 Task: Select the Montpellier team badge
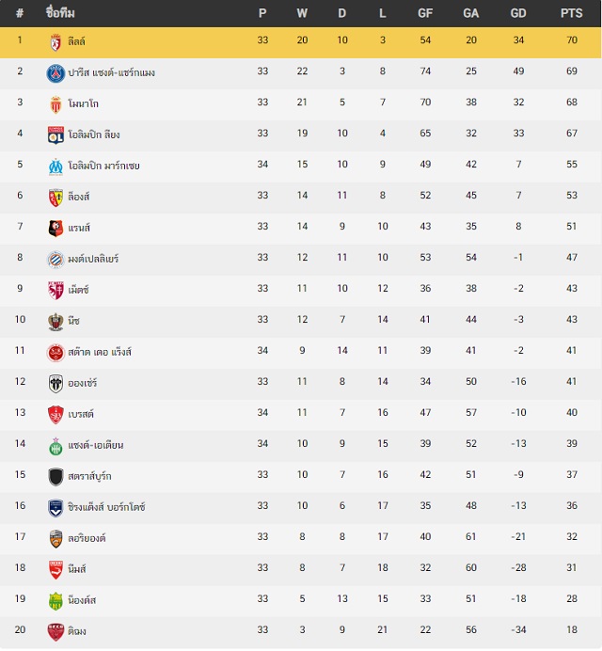click(x=55, y=260)
